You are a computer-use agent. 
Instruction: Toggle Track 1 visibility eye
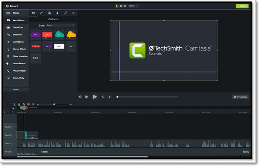14,150
